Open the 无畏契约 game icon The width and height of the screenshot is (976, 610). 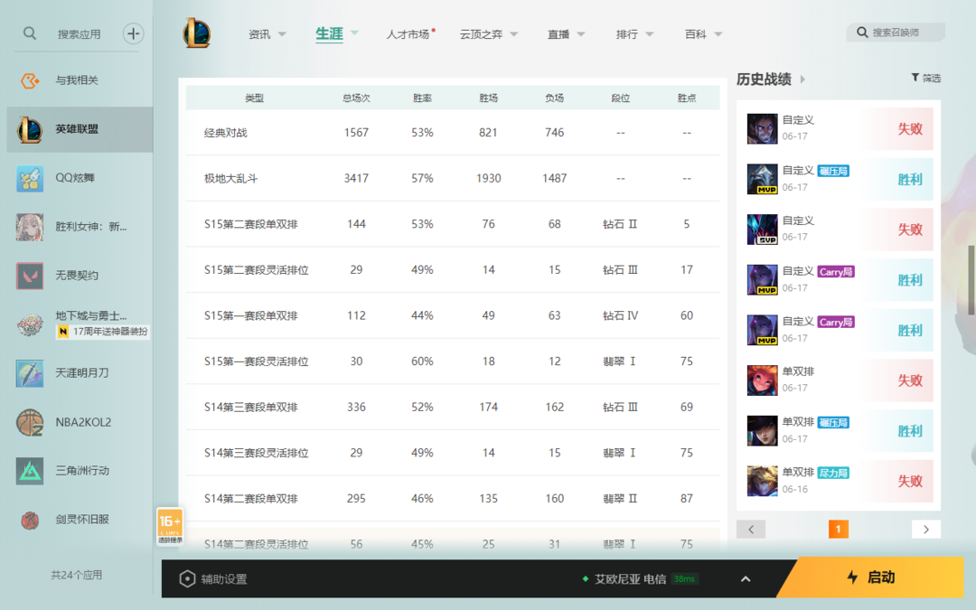(29, 276)
